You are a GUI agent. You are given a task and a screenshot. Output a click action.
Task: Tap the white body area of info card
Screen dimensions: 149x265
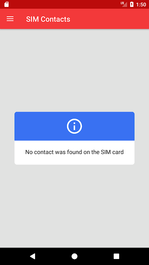point(74,152)
